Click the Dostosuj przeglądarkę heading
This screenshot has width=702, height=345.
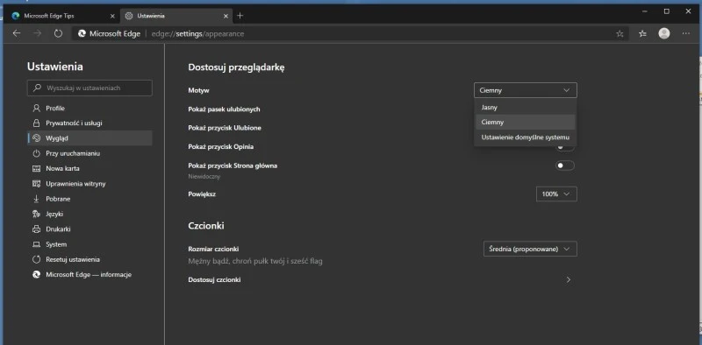[x=236, y=67]
